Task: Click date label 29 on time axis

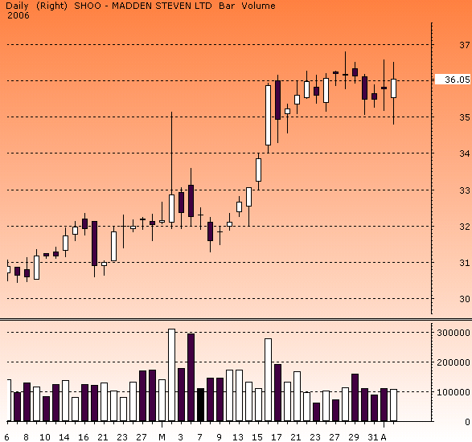Action: click(x=354, y=437)
